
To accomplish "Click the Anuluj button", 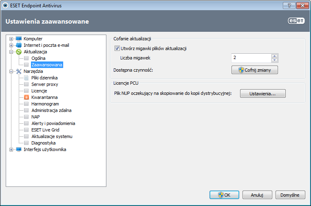I will coord(257,195).
